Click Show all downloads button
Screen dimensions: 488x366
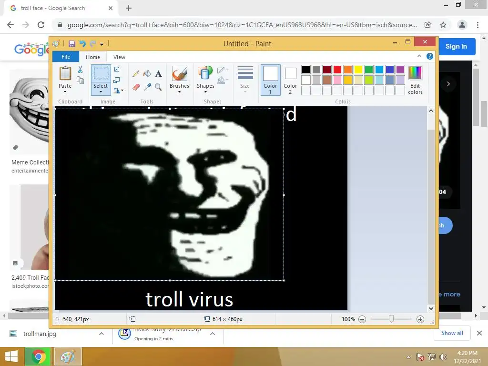(452, 333)
